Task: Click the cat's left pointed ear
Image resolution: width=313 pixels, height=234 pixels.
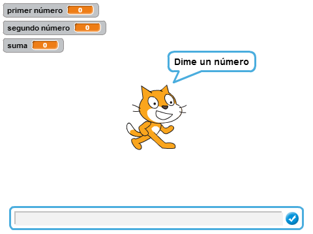Action: pyautogui.click(x=145, y=92)
